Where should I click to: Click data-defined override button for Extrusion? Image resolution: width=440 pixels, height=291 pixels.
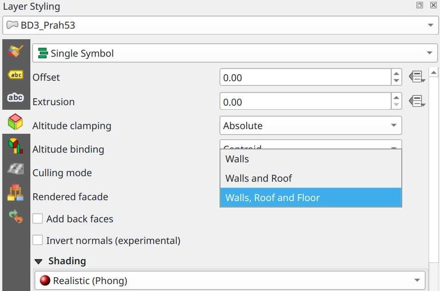417,101
